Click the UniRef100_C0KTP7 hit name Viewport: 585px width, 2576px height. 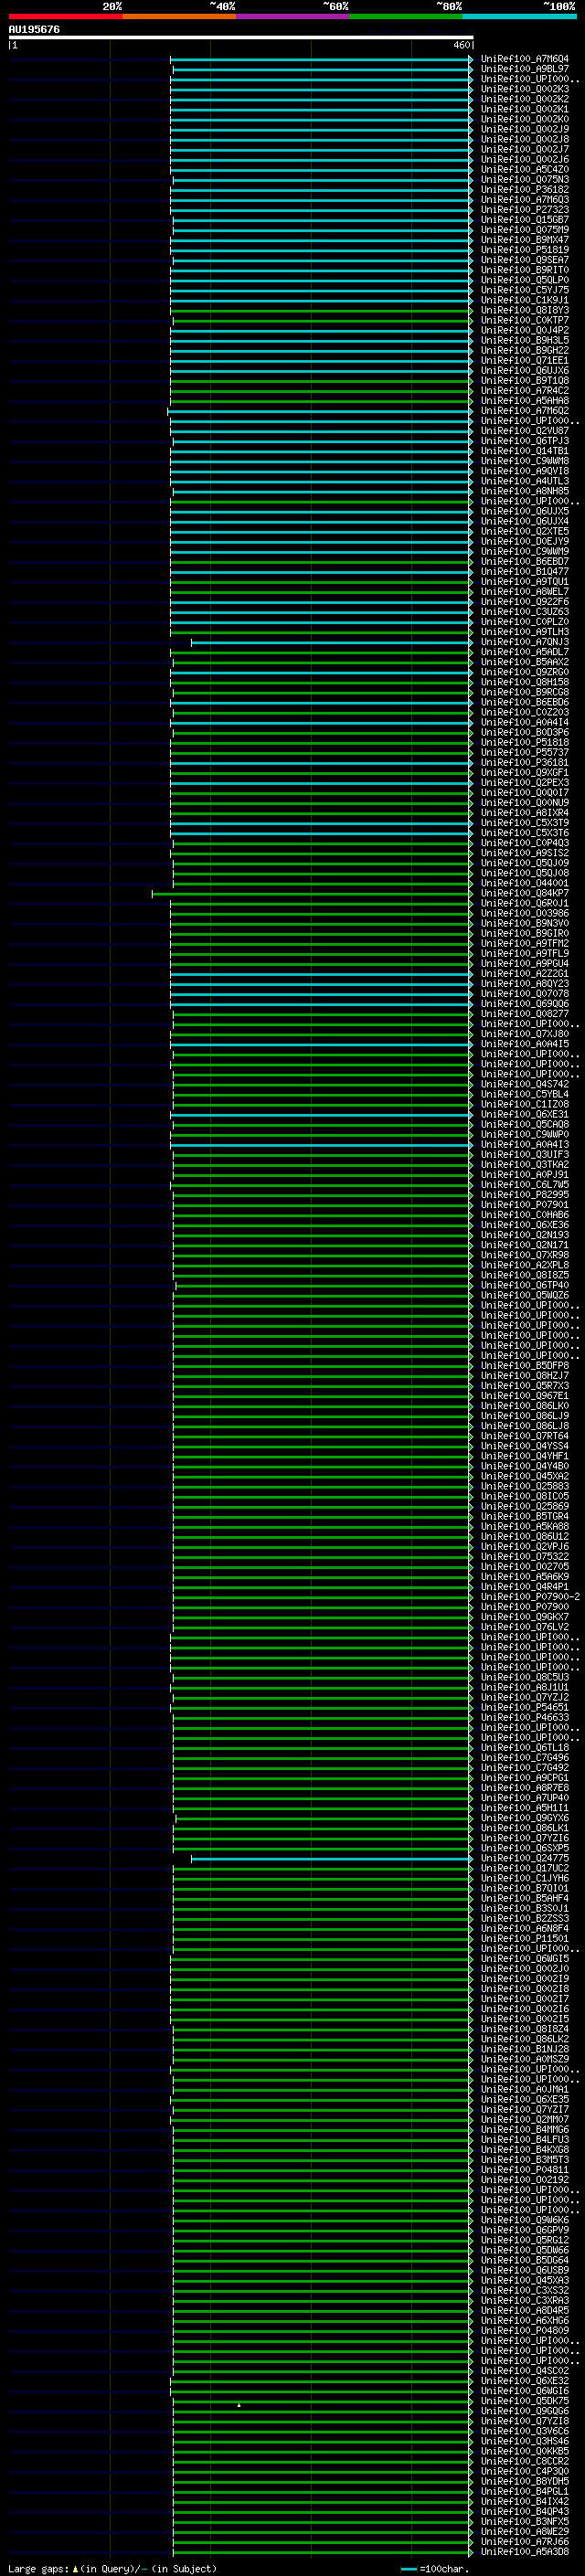[x=524, y=320]
